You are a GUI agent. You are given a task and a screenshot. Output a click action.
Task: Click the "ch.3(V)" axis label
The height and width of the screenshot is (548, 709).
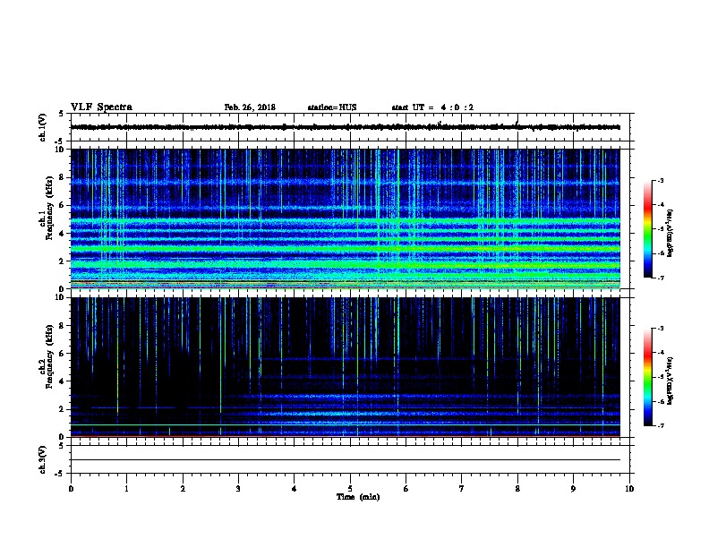pyautogui.click(x=42, y=459)
